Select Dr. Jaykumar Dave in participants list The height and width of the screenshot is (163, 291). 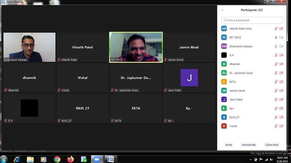coord(241,73)
